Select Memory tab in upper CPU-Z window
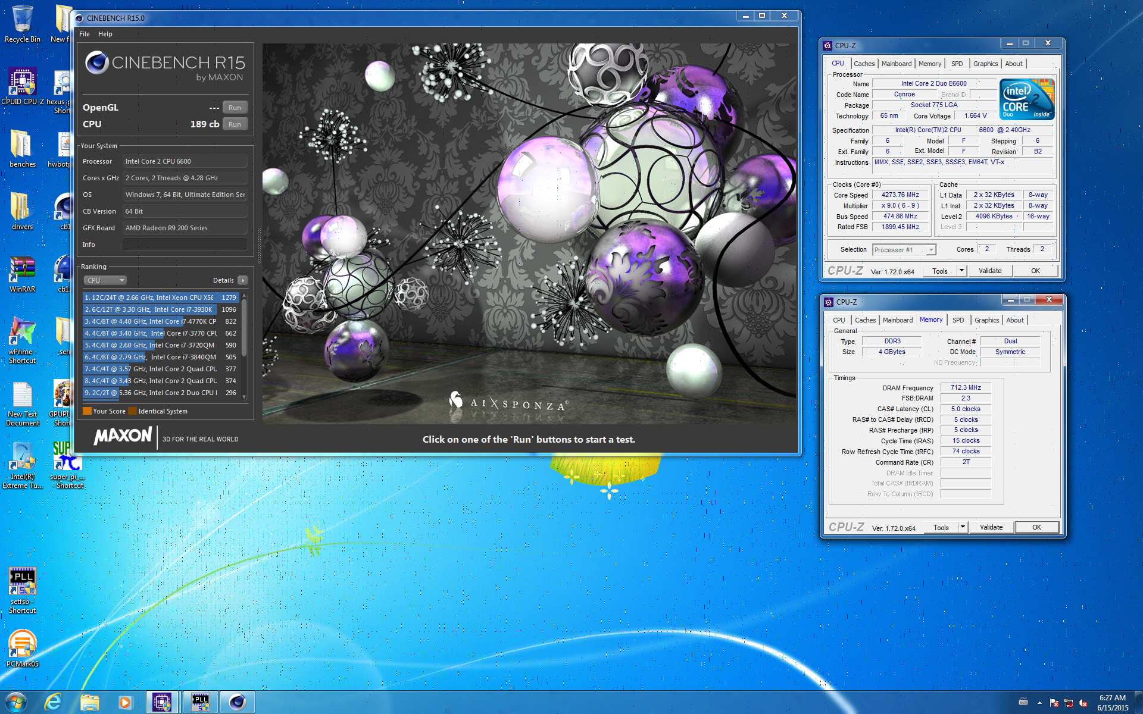Viewport: 1143px width, 714px height. (x=930, y=64)
